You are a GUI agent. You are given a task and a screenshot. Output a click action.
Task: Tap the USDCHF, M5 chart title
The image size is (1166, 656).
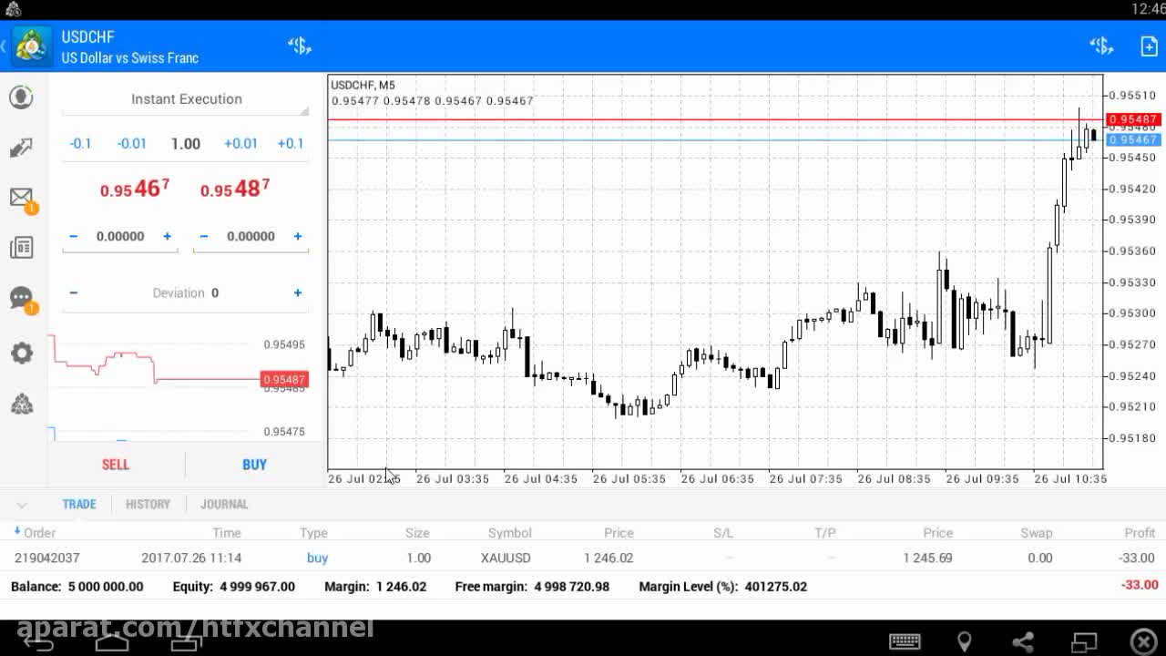coord(363,85)
